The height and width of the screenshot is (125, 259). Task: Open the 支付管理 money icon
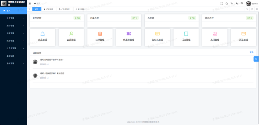pyautogui.click(x=215, y=34)
